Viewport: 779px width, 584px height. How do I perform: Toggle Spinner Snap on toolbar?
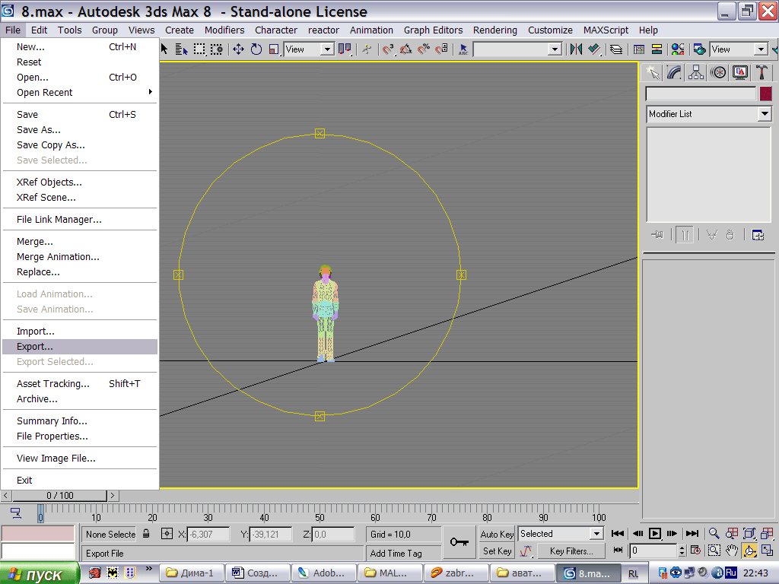pyautogui.click(x=442, y=49)
